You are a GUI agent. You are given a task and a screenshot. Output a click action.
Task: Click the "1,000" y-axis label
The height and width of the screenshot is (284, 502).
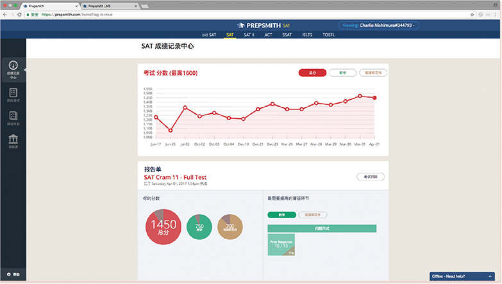(x=147, y=138)
